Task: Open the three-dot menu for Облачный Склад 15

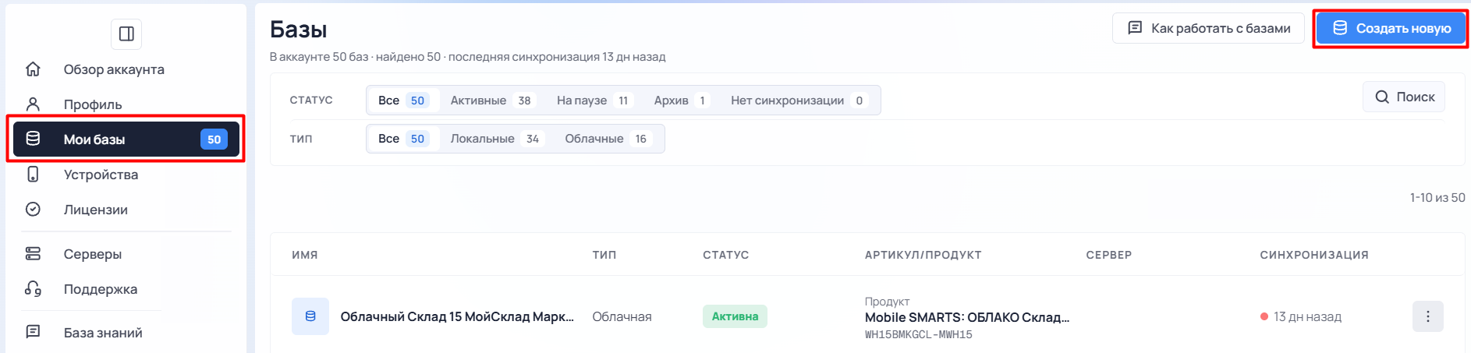Action: (1427, 316)
